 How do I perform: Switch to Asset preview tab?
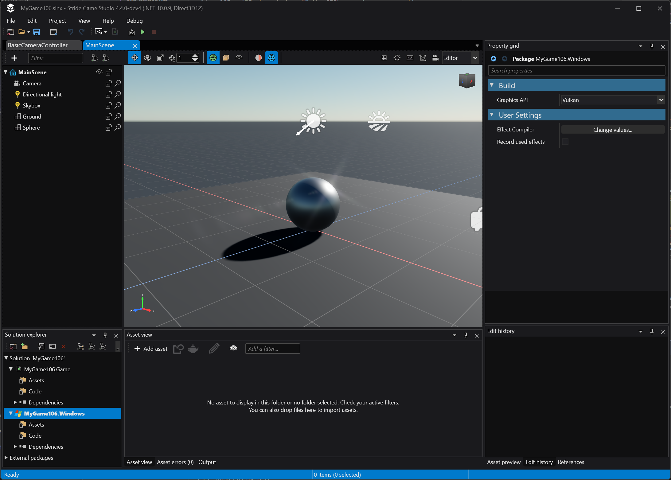(x=504, y=462)
